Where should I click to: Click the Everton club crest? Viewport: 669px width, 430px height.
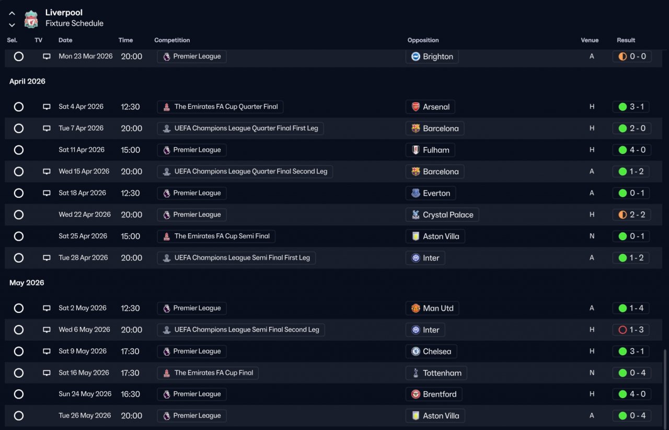tap(416, 193)
